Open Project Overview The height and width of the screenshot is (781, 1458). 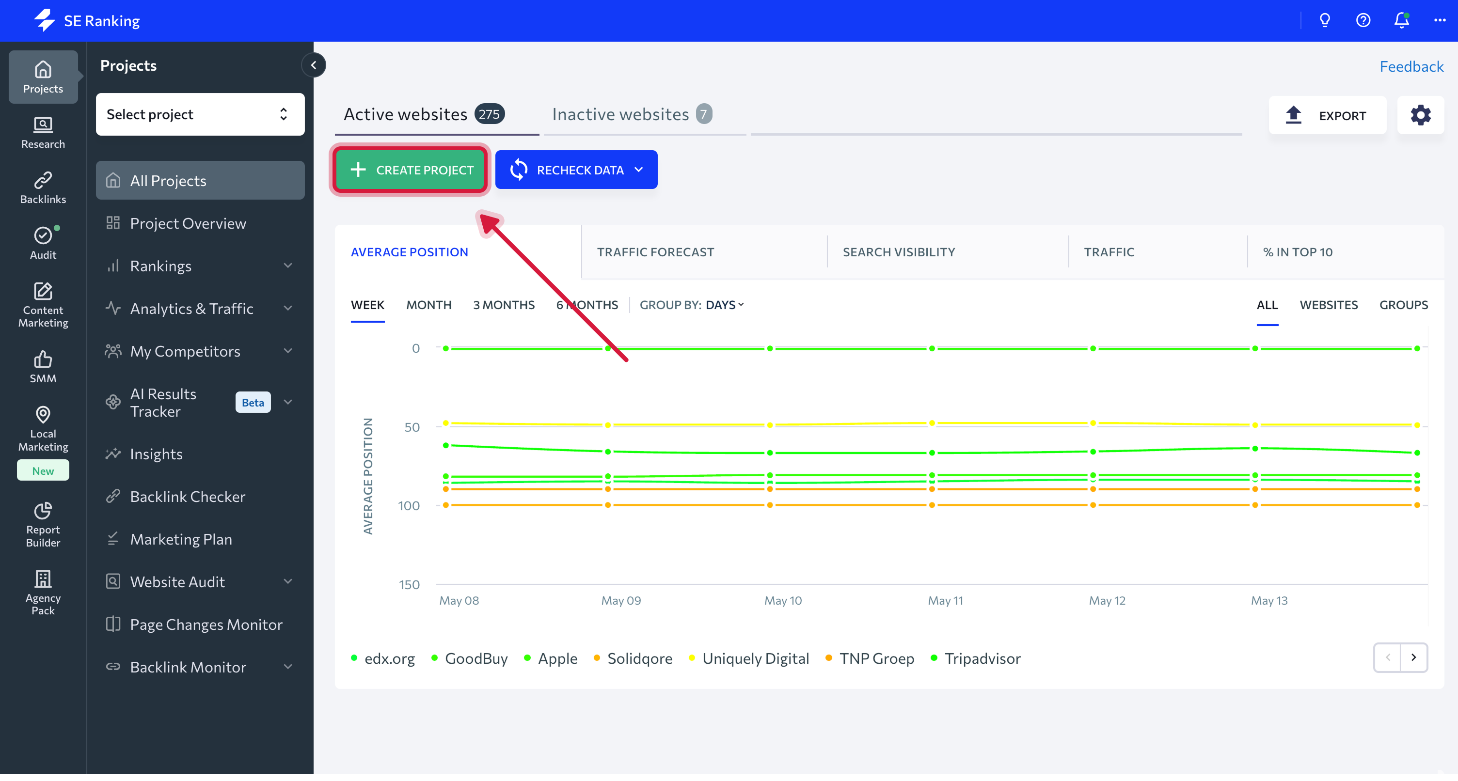point(200,223)
